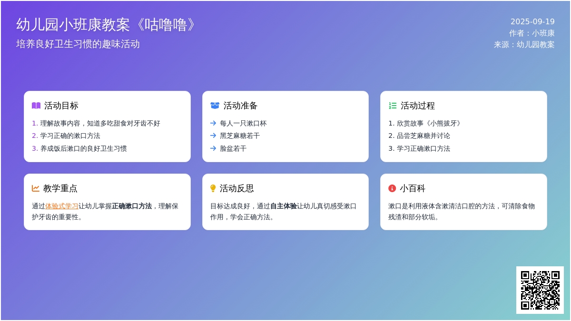
Task: Click the source text 来源：幼儿园教案
Action: coord(524,44)
